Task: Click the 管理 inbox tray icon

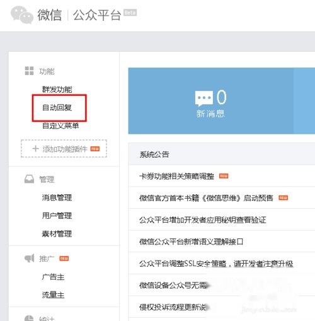Action: [x=29, y=179]
